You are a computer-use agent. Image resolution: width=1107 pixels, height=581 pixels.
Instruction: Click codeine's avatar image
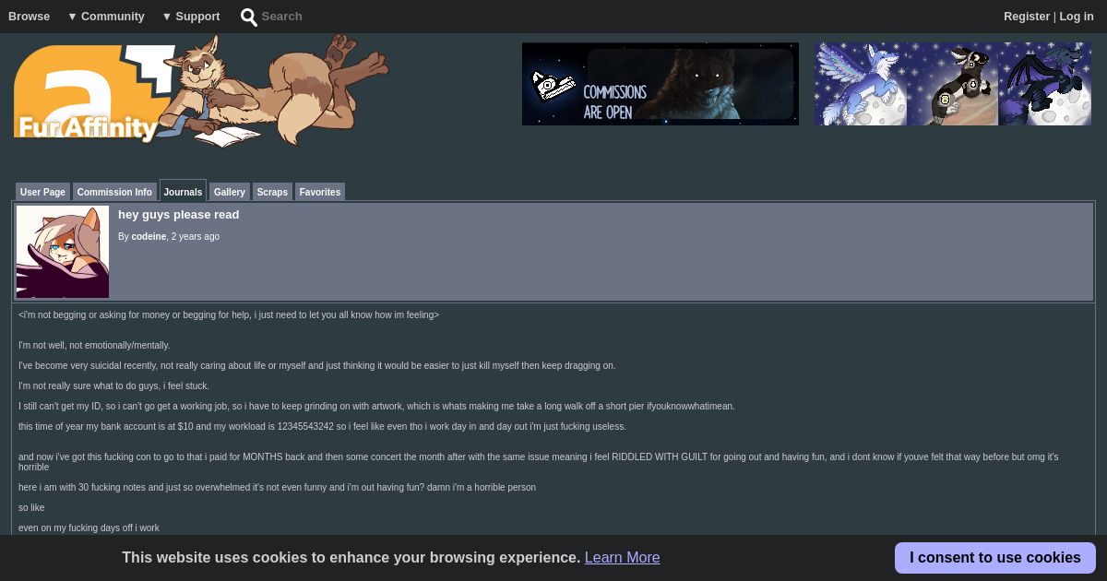pyautogui.click(x=63, y=252)
